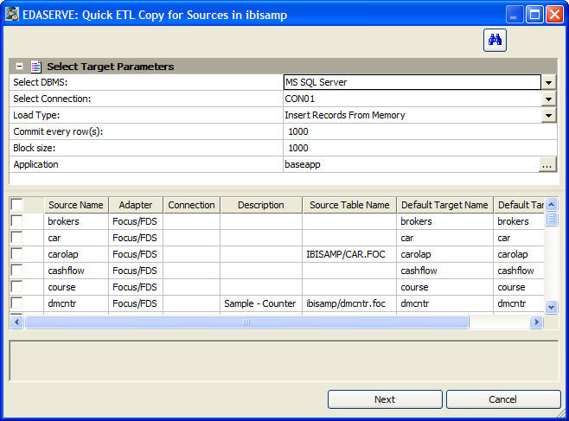Click the document icon beside Select Target Parameters
Viewport: 569px width, 421px height.
[35, 67]
